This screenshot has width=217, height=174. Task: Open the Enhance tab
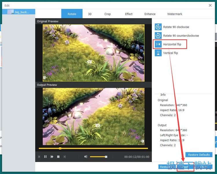(150, 14)
